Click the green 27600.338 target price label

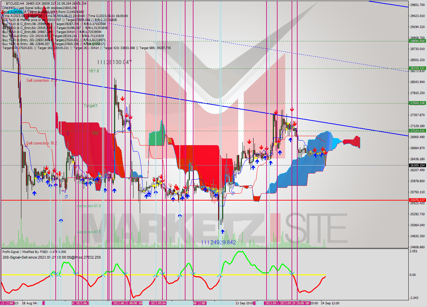click(417, 103)
